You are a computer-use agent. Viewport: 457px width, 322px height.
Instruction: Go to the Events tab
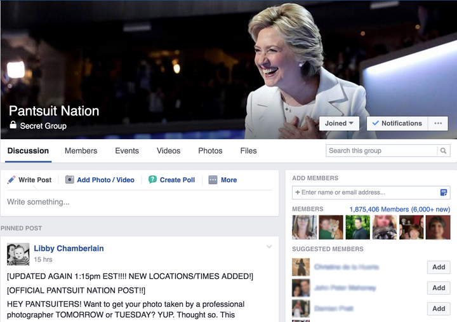click(x=127, y=151)
